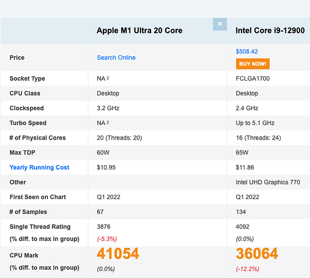Click the 4092 single thread score
The height and width of the screenshot is (278, 310).
243,227
